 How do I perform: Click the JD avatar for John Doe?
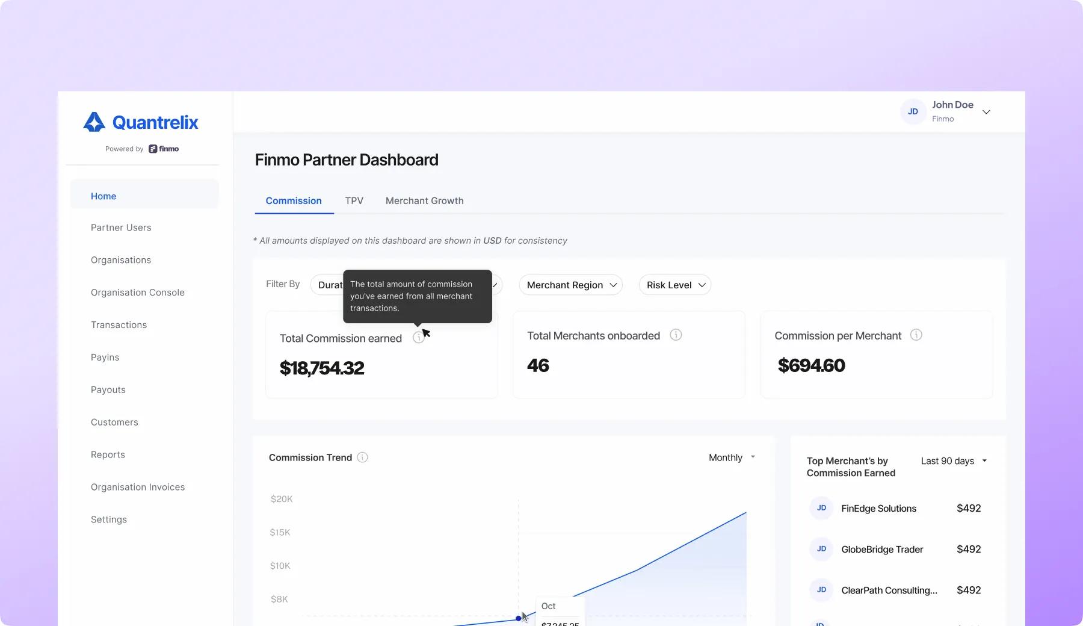click(x=913, y=112)
